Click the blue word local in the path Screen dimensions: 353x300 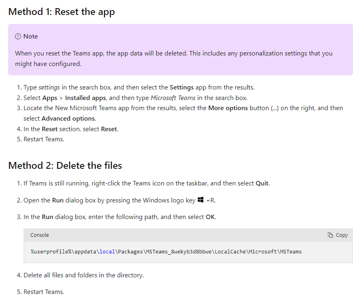(107, 251)
